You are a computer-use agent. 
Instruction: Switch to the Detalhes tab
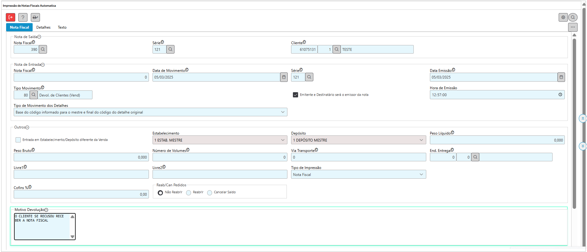[43, 27]
